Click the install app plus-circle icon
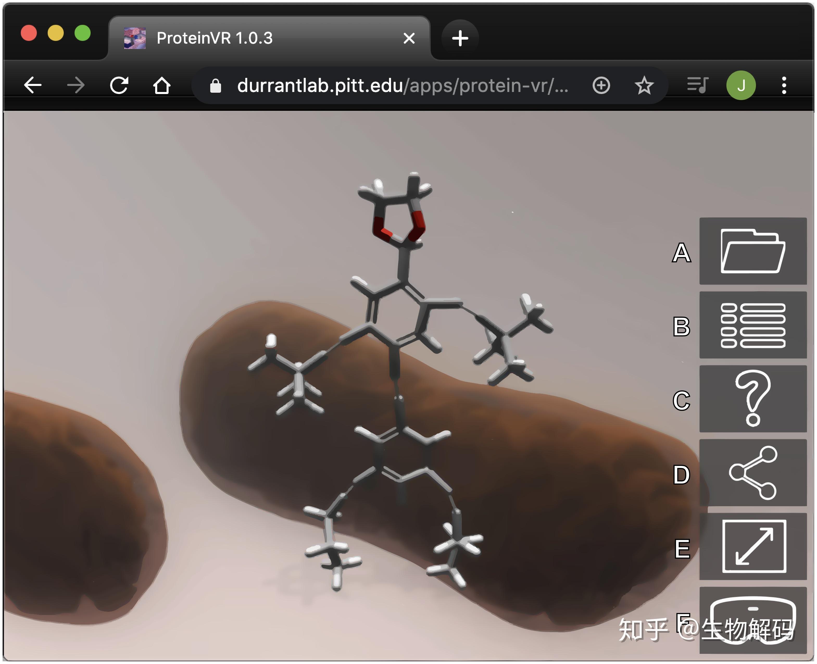Image resolution: width=817 pixels, height=664 pixels. tap(601, 85)
